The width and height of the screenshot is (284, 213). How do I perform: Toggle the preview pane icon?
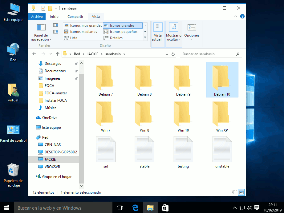[x=56, y=25]
